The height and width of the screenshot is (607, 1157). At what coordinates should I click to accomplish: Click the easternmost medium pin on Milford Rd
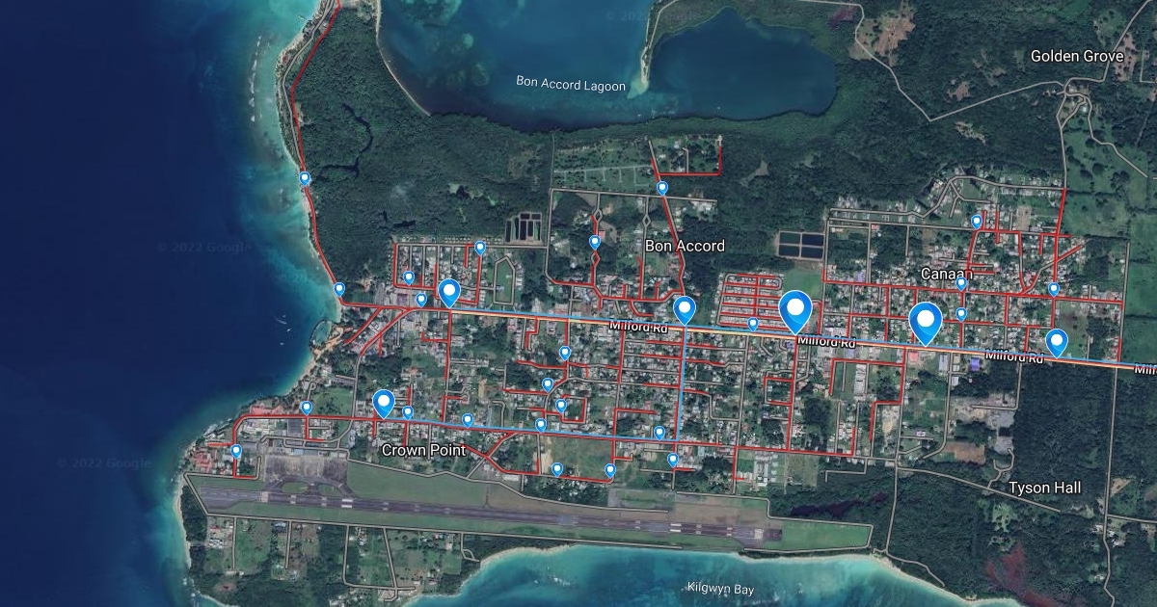pyautogui.click(x=1057, y=342)
